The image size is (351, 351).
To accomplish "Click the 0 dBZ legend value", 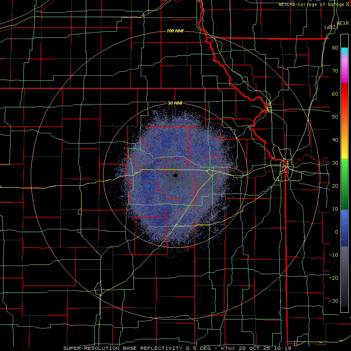I will coord(337,232).
